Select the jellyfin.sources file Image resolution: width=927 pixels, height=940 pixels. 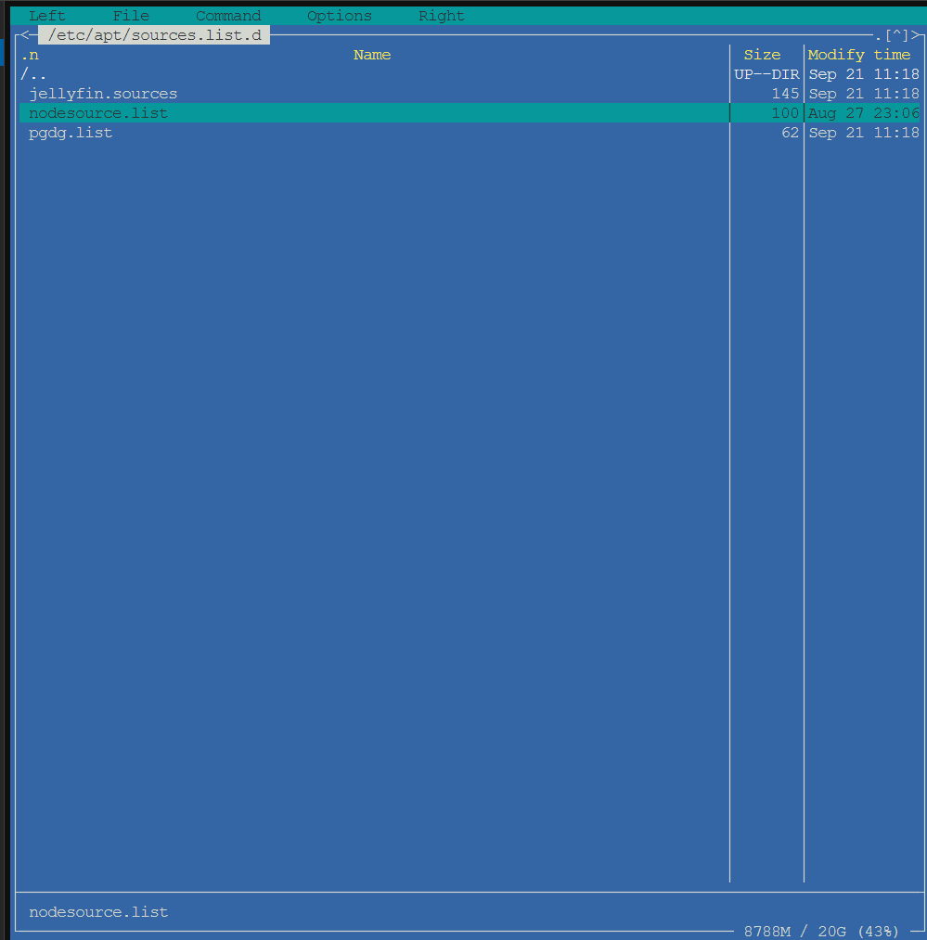[x=103, y=94]
